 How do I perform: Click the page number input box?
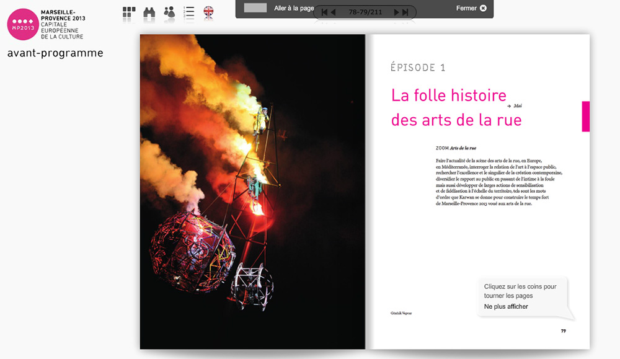[x=255, y=8]
